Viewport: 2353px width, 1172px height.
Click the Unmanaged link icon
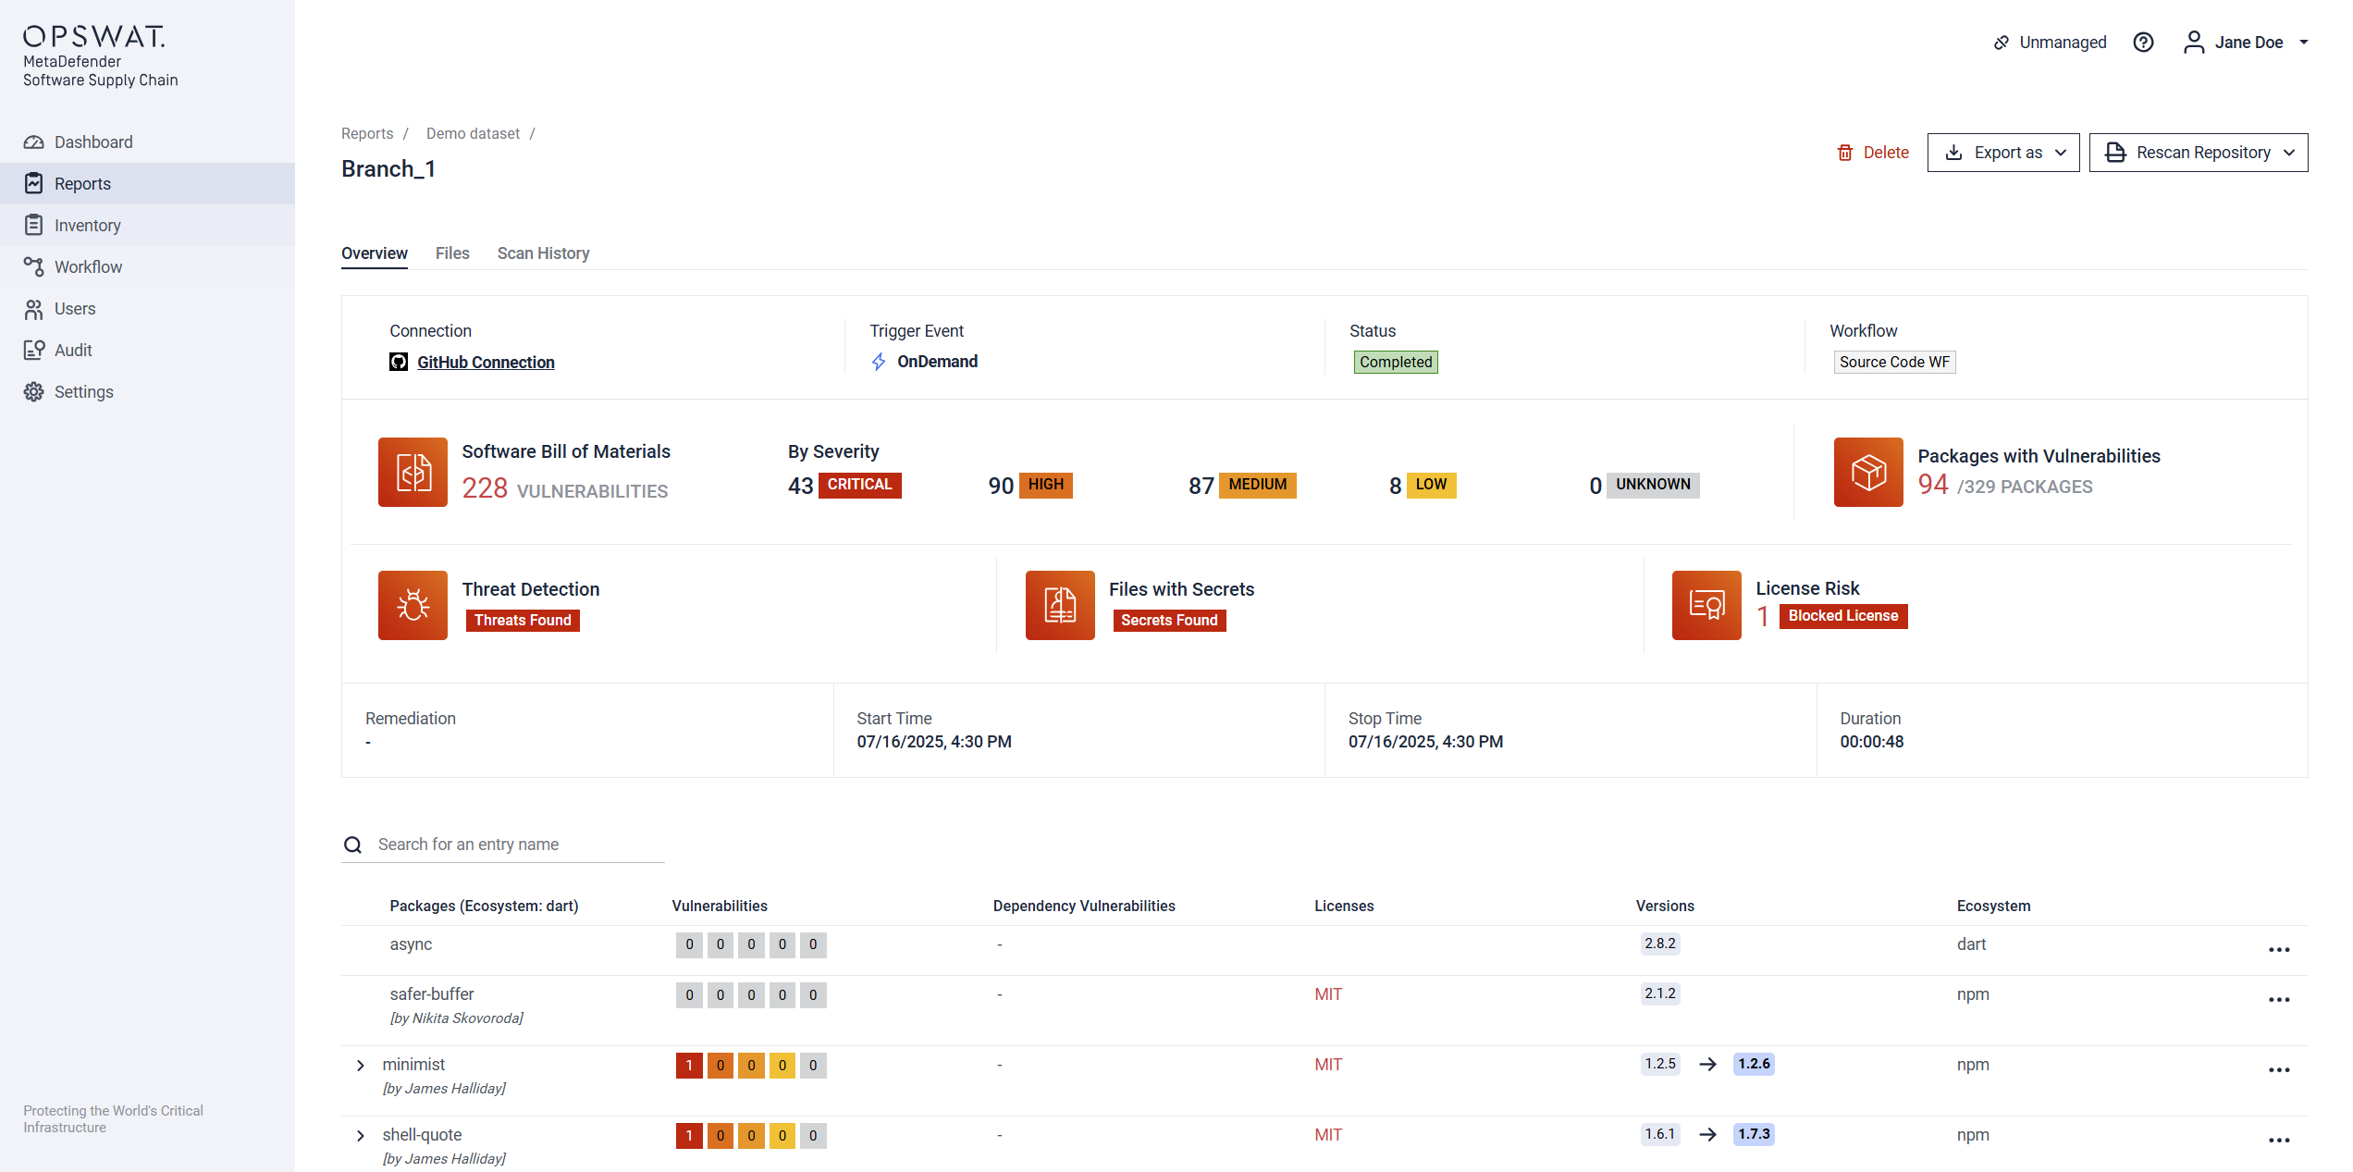2001,43
